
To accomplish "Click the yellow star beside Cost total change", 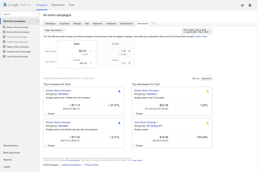I will click(x=91, y=51).
